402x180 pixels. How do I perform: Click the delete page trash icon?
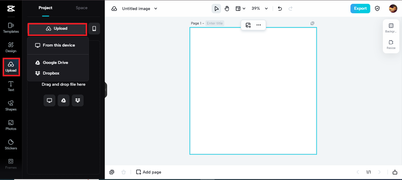[124, 172]
